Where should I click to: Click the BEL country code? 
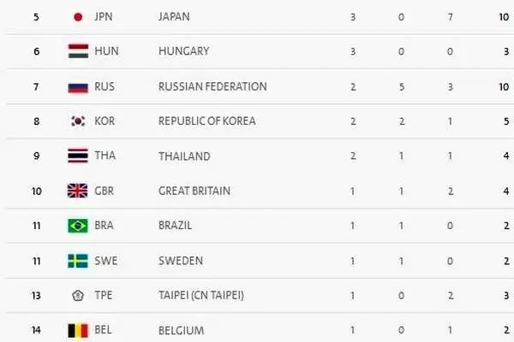pos(103,329)
